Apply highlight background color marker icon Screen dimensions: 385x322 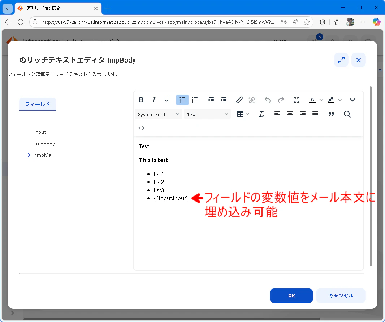pyautogui.click(x=331, y=100)
